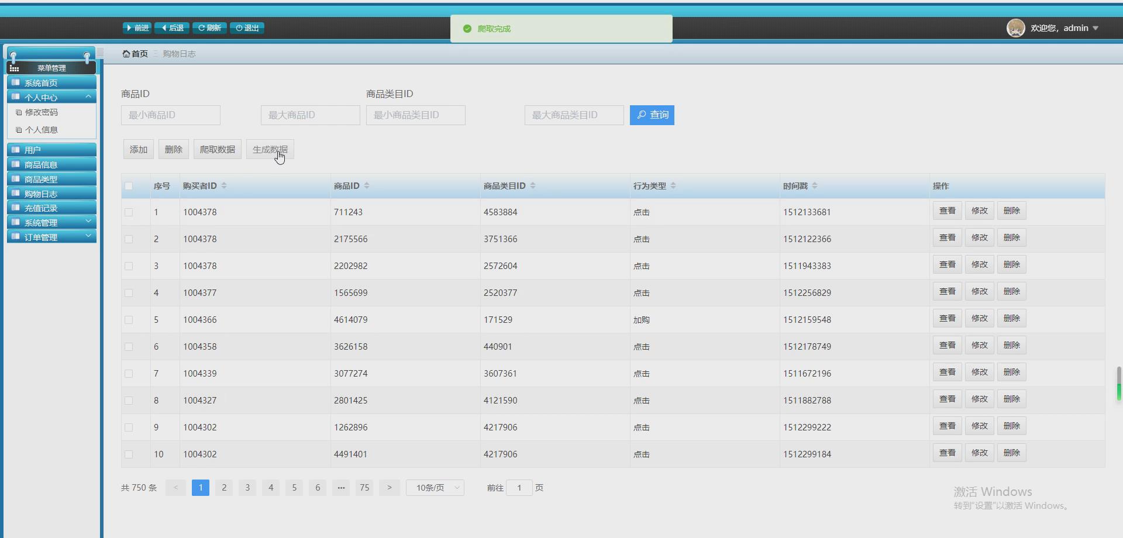The height and width of the screenshot is (538, 1123).
Task: Sort by 商品ID column arrows
Action: [x=367, y=185]
